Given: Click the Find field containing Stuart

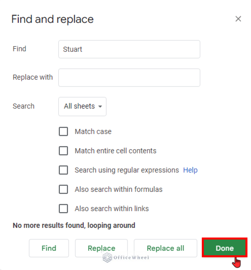Looking at the screenshot, I should pyautogui.click(x=129, y=49).
